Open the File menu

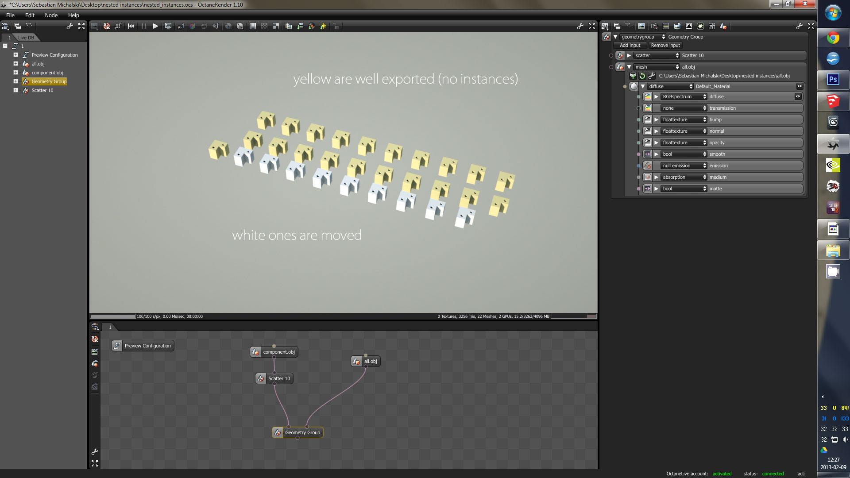[x=10, y=15]
